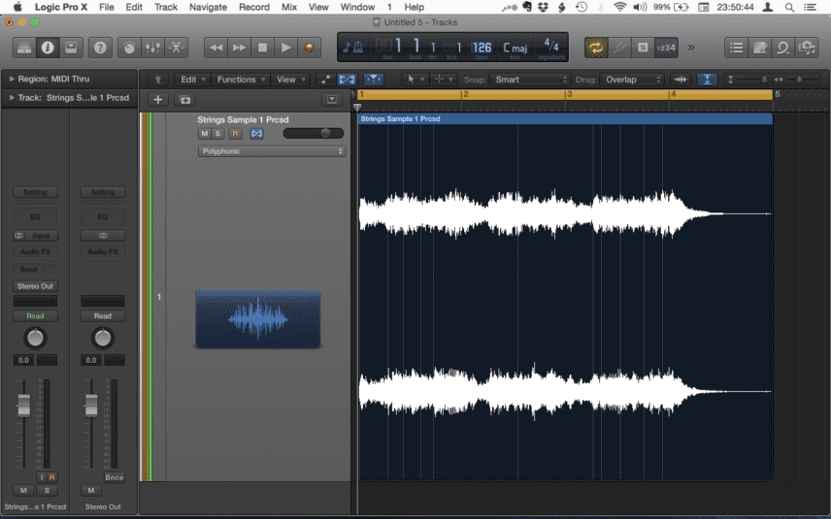Open the Functions dropdown menu
Viewport: 831px width, 519px height.
pyautogui.click(x=241, y=80)
